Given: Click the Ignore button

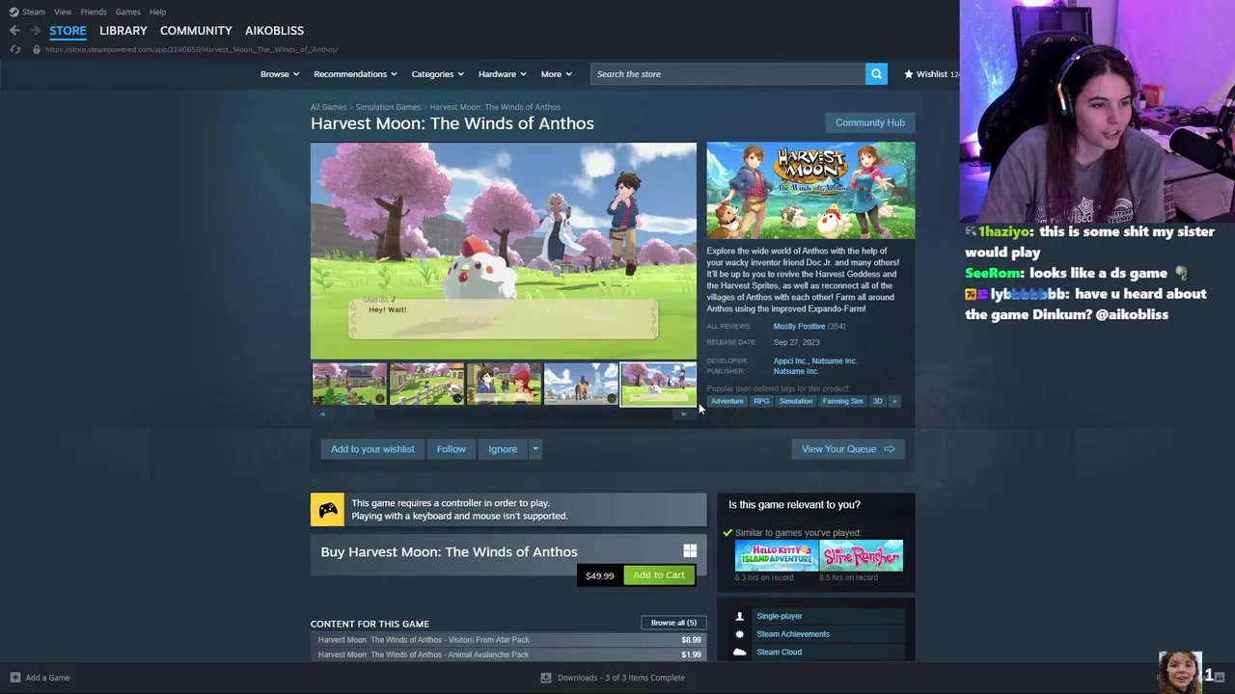Looking at the screenshot, I should pos(503,449).
